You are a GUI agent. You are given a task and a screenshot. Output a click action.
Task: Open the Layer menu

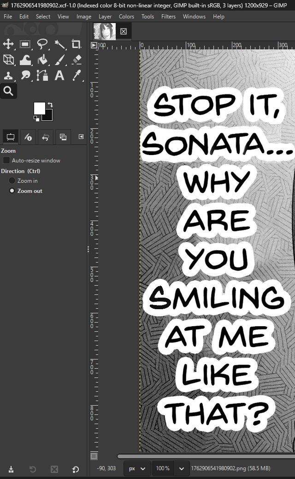(x=105, y=17)
